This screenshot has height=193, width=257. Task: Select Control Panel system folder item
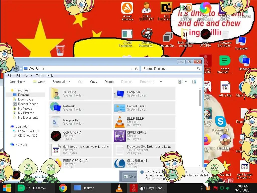pos(144,108)
